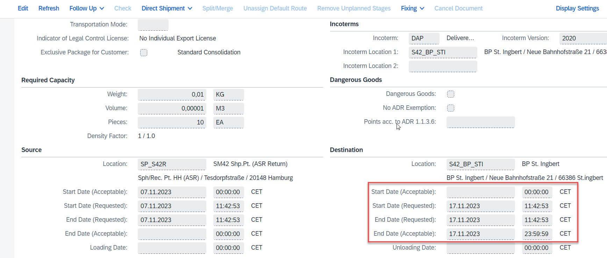Viewport: 607px width, 258px height.
Task: Click the Incoterm field showing DAP
Action: (424, 38)
